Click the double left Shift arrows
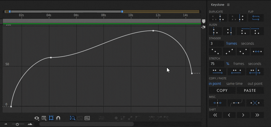 (215, 115)
